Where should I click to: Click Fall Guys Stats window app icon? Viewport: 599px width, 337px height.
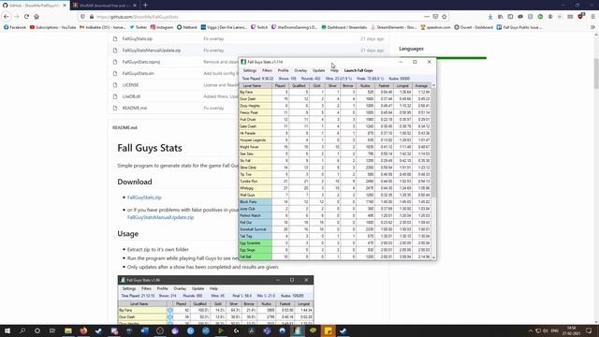(243, 62)
